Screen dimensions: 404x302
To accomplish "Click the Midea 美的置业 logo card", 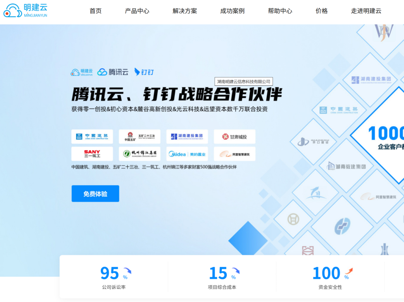I will (x=187, y=154).
